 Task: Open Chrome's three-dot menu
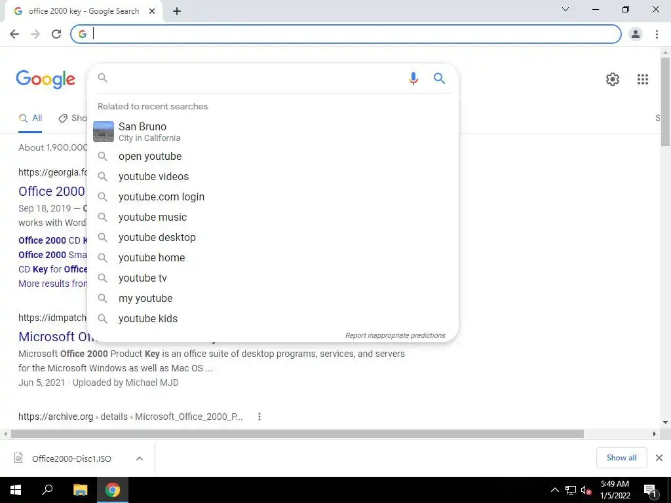click(x=657, y=34)
